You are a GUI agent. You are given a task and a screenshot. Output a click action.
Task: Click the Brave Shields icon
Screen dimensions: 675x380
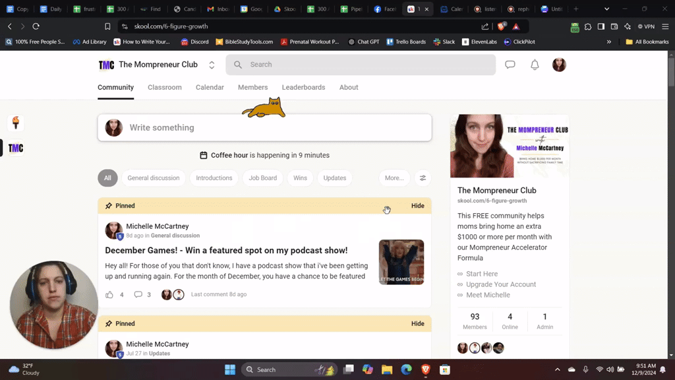(502, 26)
